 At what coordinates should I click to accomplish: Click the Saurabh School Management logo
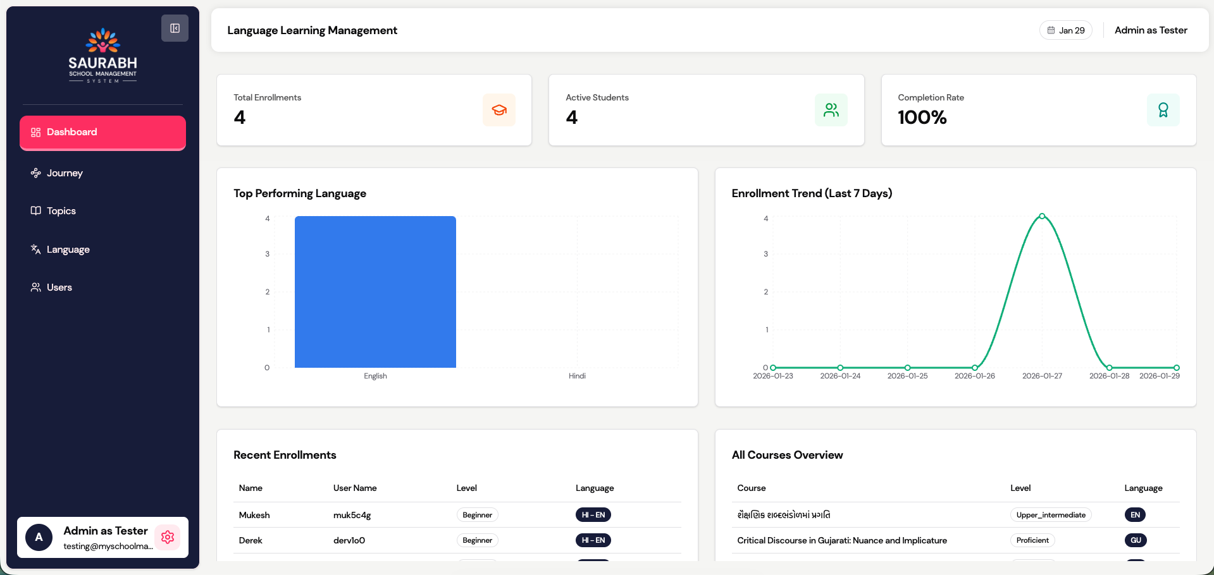[x=102, y=56]
